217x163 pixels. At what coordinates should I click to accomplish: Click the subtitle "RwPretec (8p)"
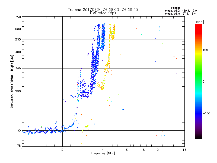103,13
